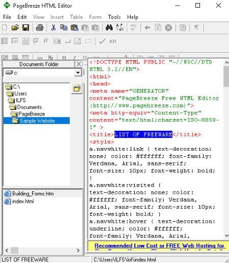
Task: Click LIST OF FREEWARE status bar text
Action: [25, 259]
